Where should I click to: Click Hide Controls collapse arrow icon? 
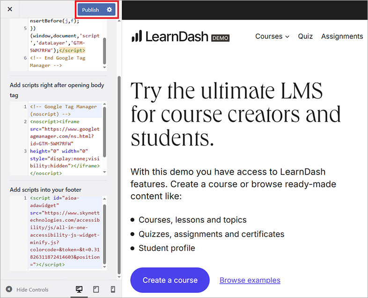9,289
